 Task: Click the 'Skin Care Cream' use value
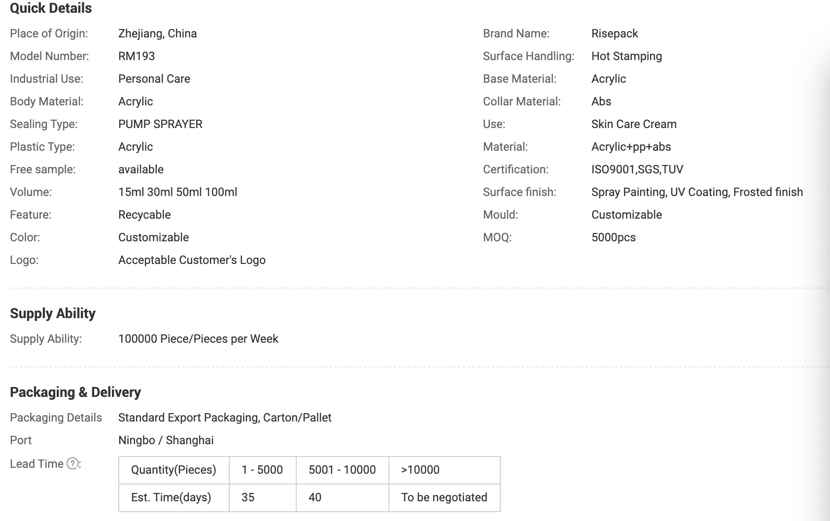(x=634, y=124)
